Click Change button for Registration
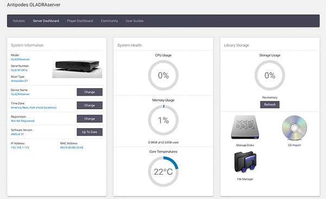The height and width of the screenshot is (199, 326). (90, 119)
